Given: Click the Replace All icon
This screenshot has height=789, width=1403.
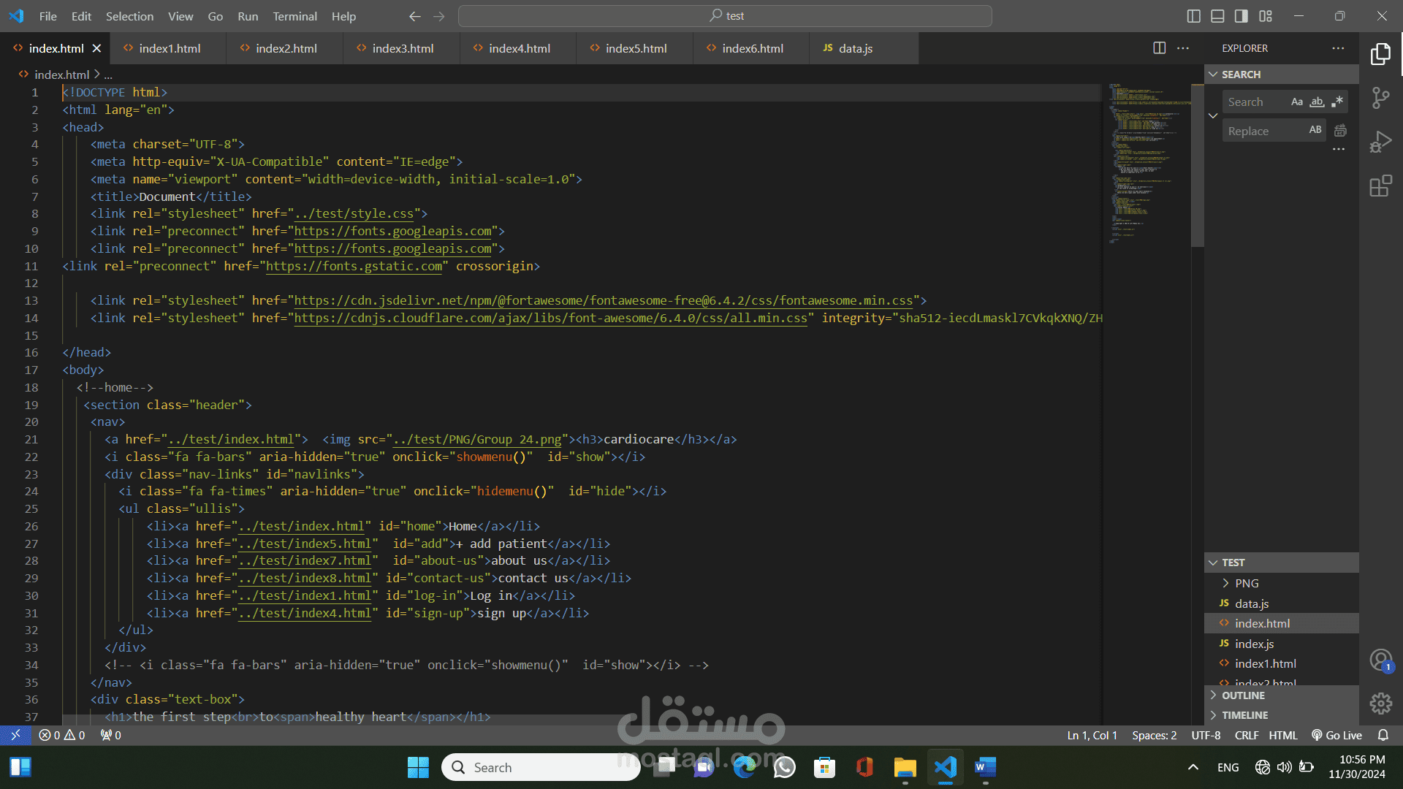Looking at the screenshot, I should point(1340,131).
